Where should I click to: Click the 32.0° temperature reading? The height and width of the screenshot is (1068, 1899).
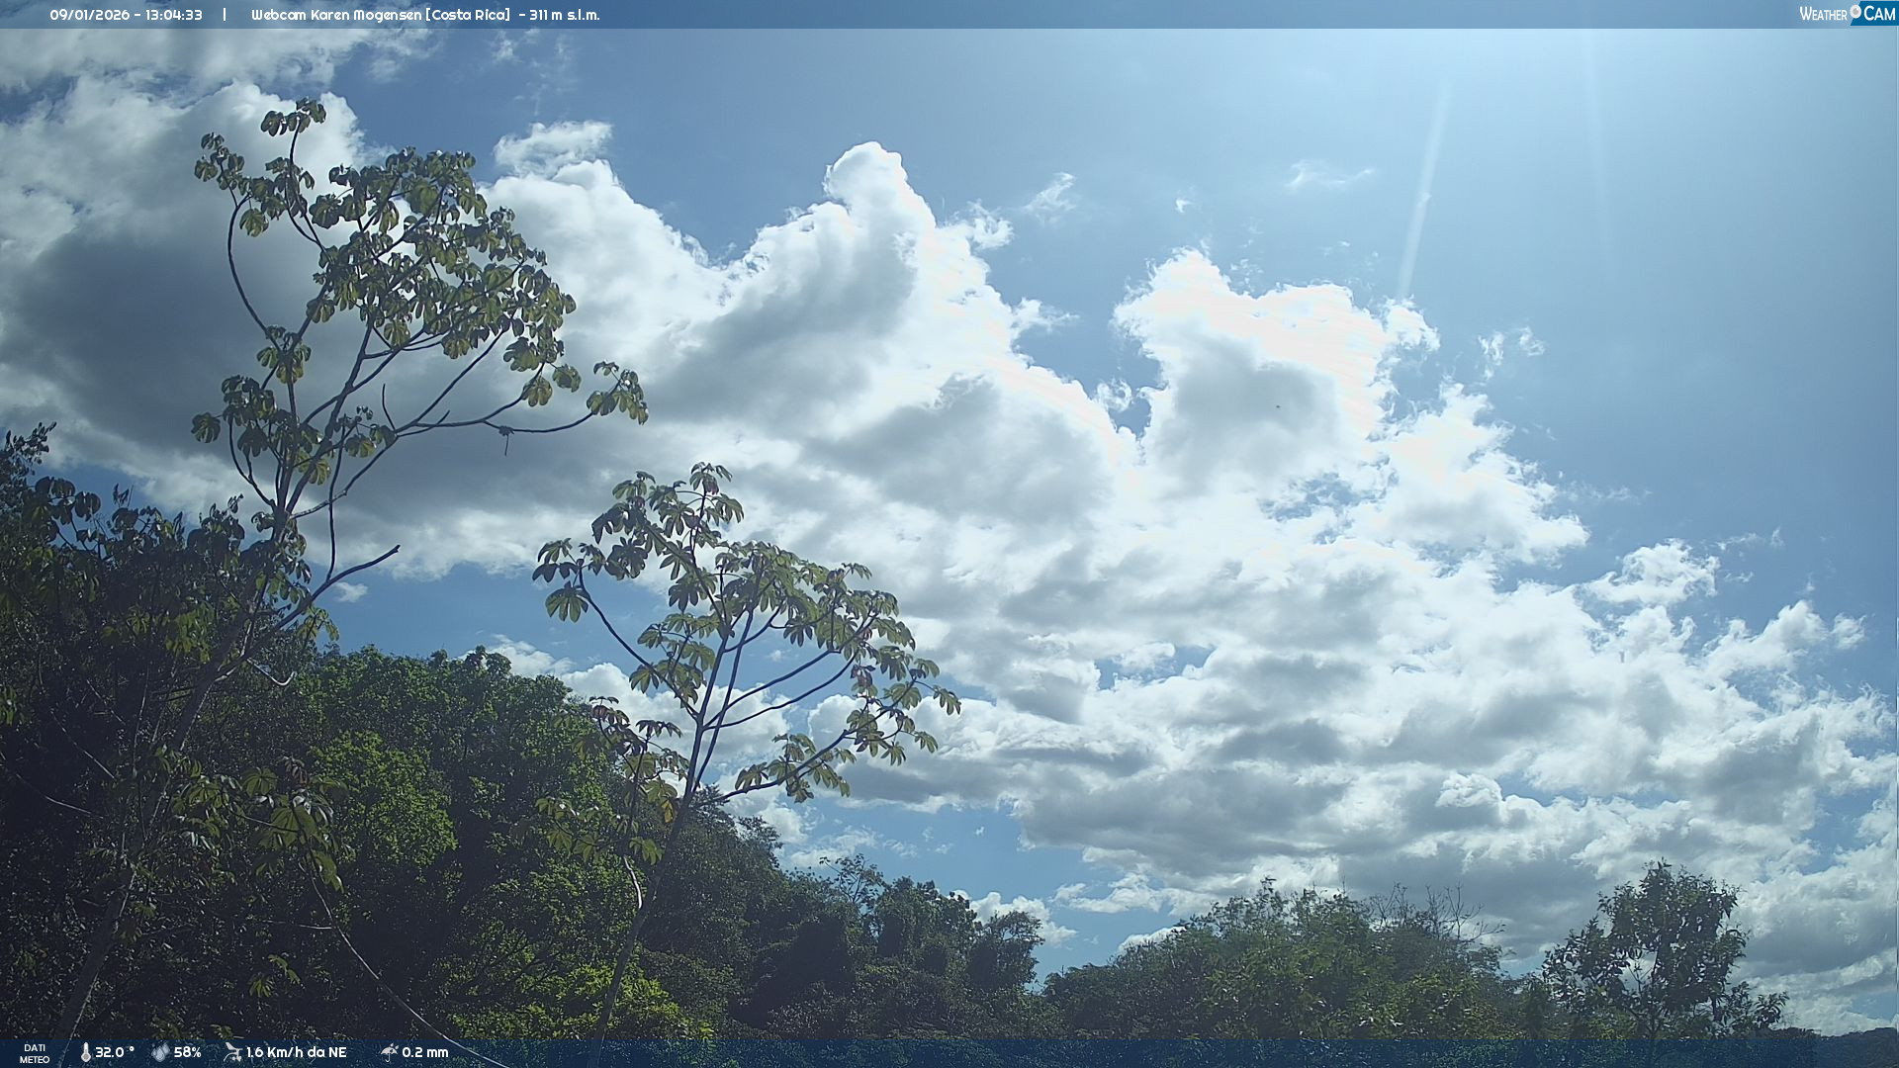pyautogui.click(x=114, y=1052)
